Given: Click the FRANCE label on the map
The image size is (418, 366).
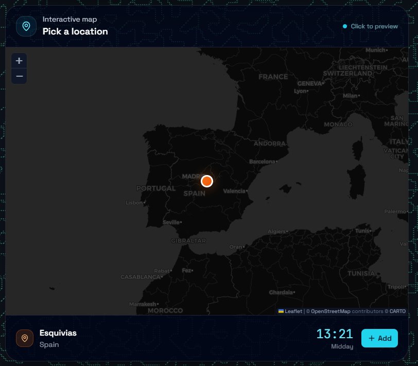Looking at the screenshot, I should click(273, 77).
